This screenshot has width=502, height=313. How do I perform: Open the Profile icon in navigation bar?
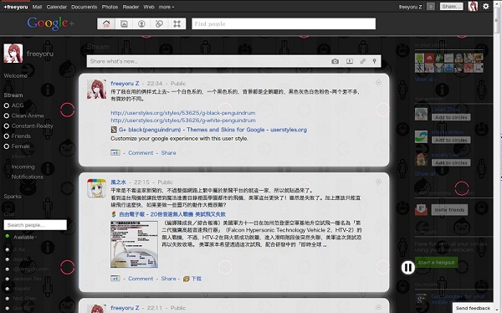(141, 23)
